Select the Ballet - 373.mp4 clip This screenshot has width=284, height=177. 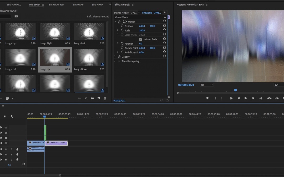[56, 143]
